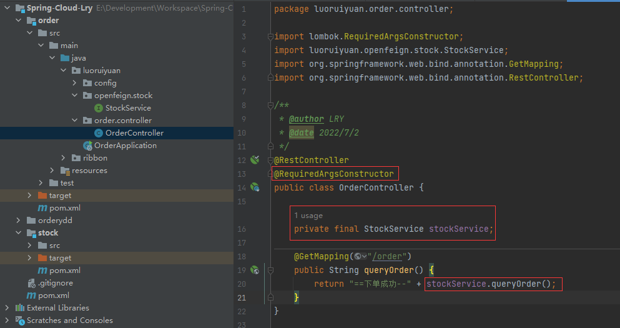The image size is (620, 328).
Task: Open OrderApplication in the project tree
Action: [125, 146]
